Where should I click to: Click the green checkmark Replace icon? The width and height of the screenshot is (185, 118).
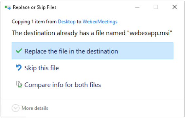[19, 51]
